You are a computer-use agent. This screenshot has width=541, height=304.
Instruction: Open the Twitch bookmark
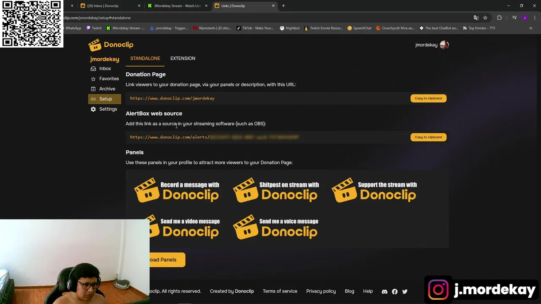94,28
